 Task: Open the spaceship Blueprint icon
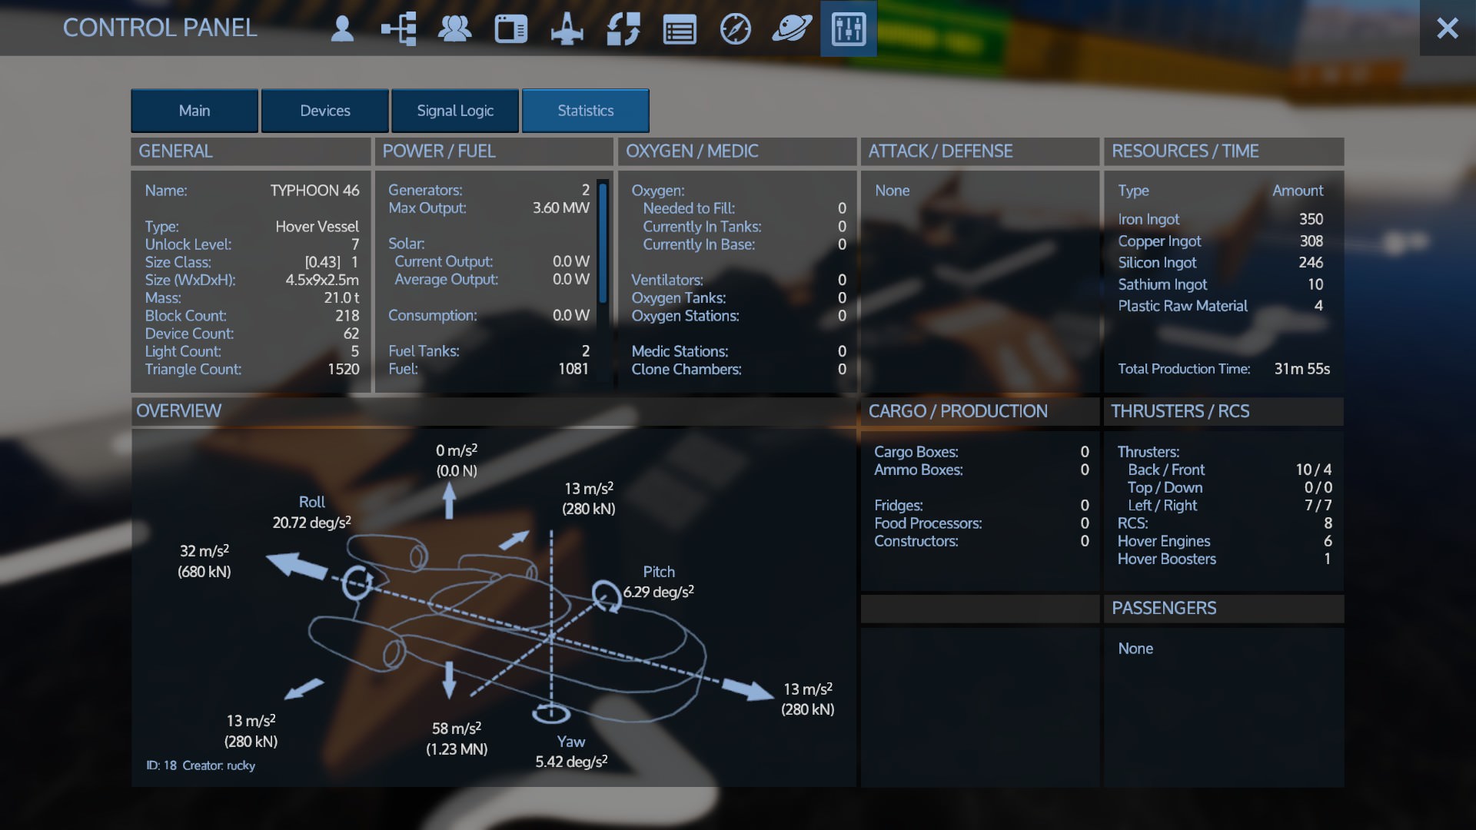pos(567,29)
